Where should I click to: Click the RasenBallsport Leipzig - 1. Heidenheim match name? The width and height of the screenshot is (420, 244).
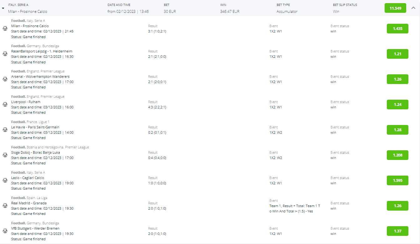tap(42, 51)
